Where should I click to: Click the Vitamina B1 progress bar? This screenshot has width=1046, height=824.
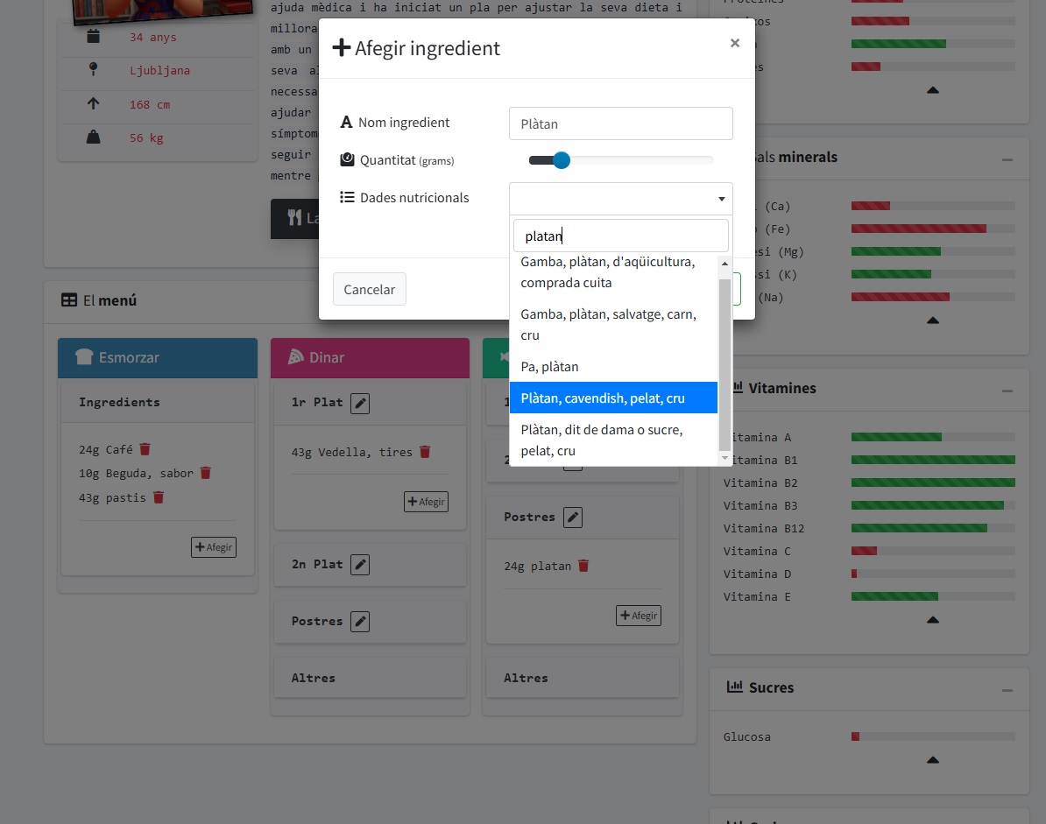point(933,460)
